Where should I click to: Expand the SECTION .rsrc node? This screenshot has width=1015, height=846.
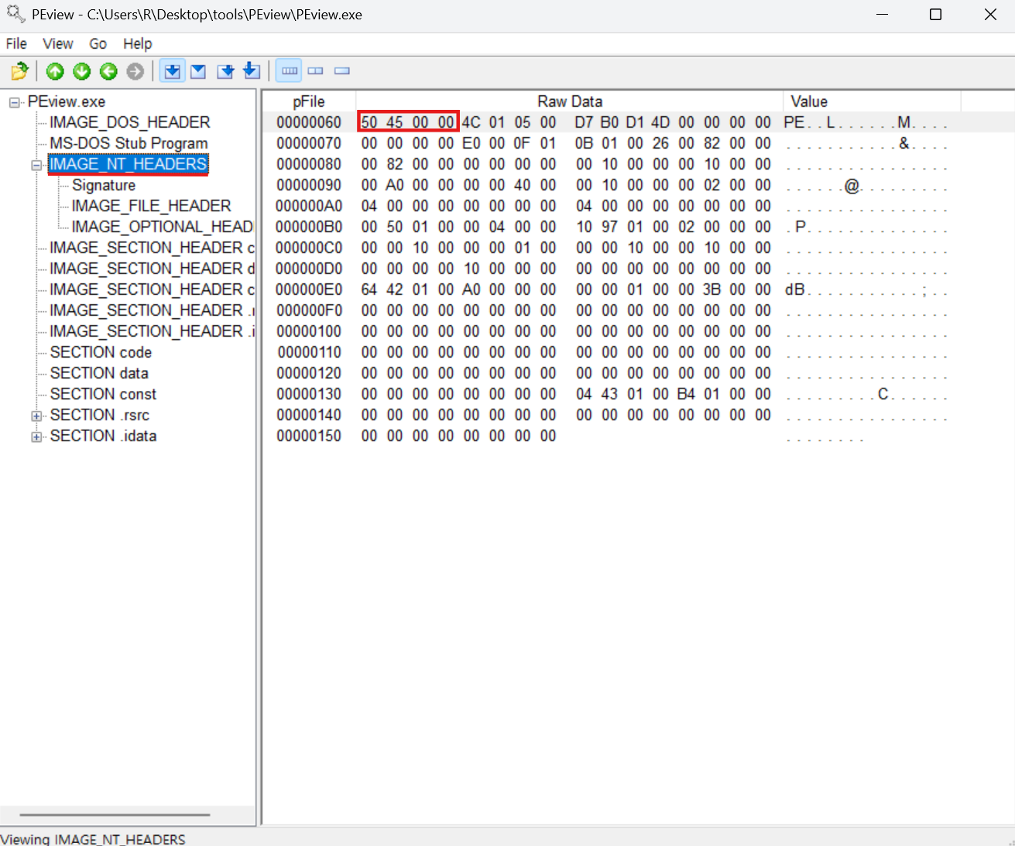pyautogui.click(x=36, y=416)
